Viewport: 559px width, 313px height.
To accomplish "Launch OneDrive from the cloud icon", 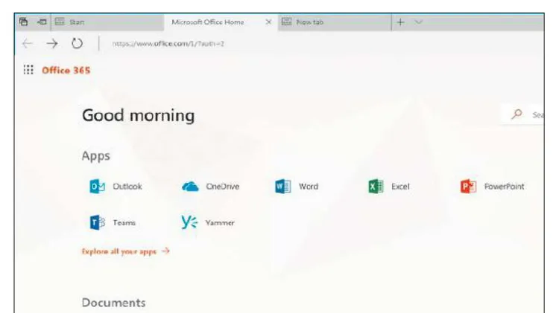I will click(x=190, y=187).
